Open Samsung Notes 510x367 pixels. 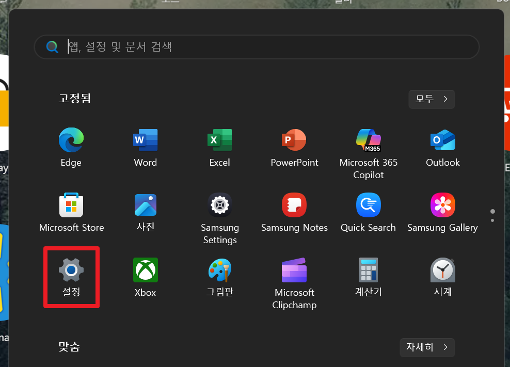[294, 213]
